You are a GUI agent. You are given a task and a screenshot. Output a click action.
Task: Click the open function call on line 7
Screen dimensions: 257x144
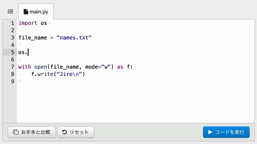pyautogui.click(x=41, y=67)
